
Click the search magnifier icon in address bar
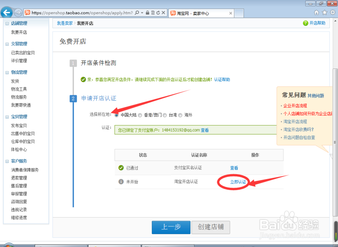click(137, 13)
